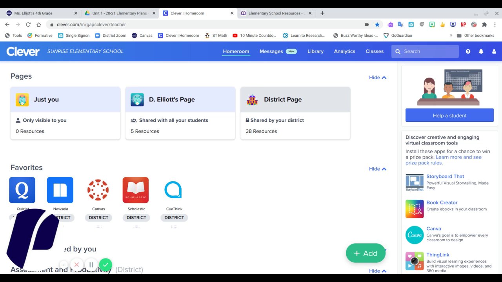Navigate back in browser

(x=7, y=24)
